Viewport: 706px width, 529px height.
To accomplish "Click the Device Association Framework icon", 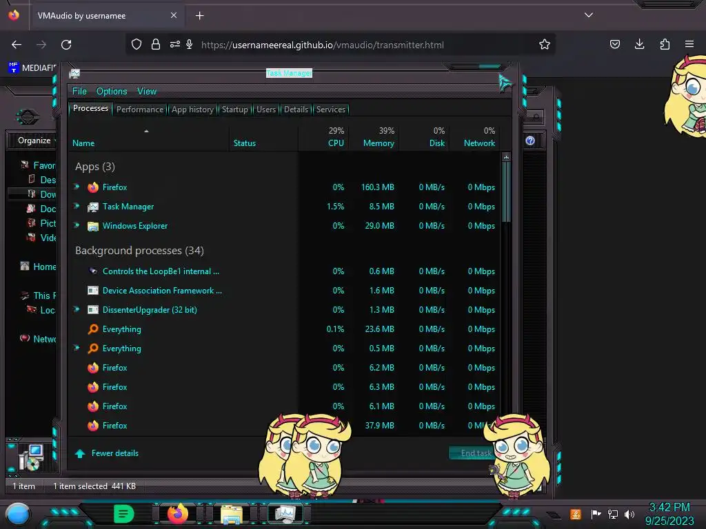I will click(x=93, y=291).
